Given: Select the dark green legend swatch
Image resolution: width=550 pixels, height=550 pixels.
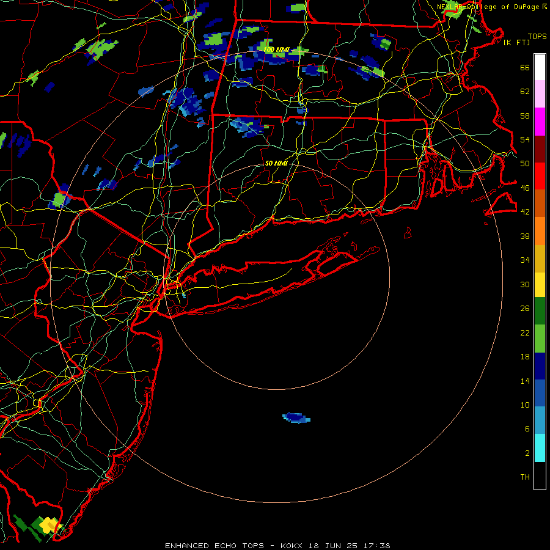Looking at the screenshot, I should pos(540,311).
